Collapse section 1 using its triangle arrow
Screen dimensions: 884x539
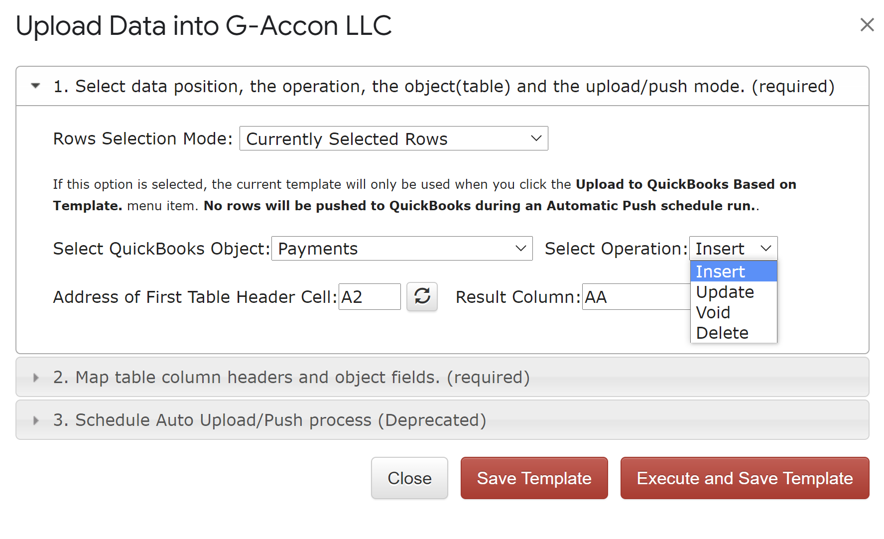pos(35,86)
